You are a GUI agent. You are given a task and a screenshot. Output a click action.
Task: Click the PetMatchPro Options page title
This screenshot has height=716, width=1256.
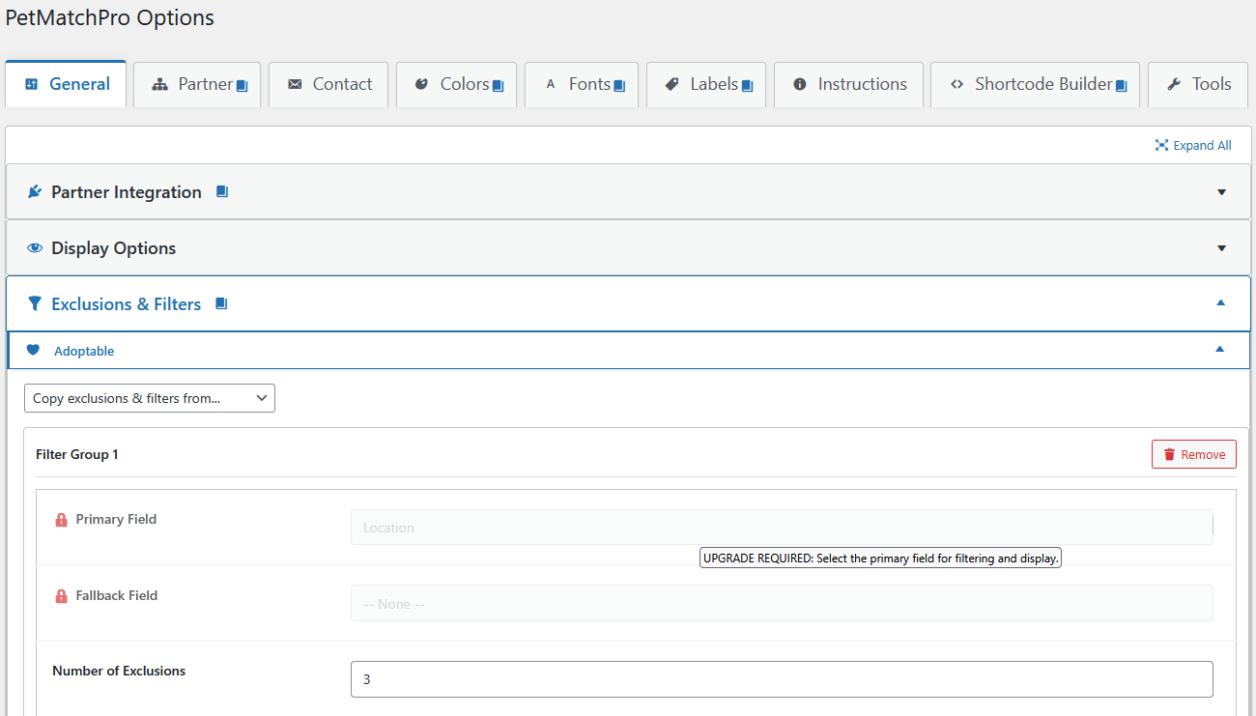[x=110, y=17]
